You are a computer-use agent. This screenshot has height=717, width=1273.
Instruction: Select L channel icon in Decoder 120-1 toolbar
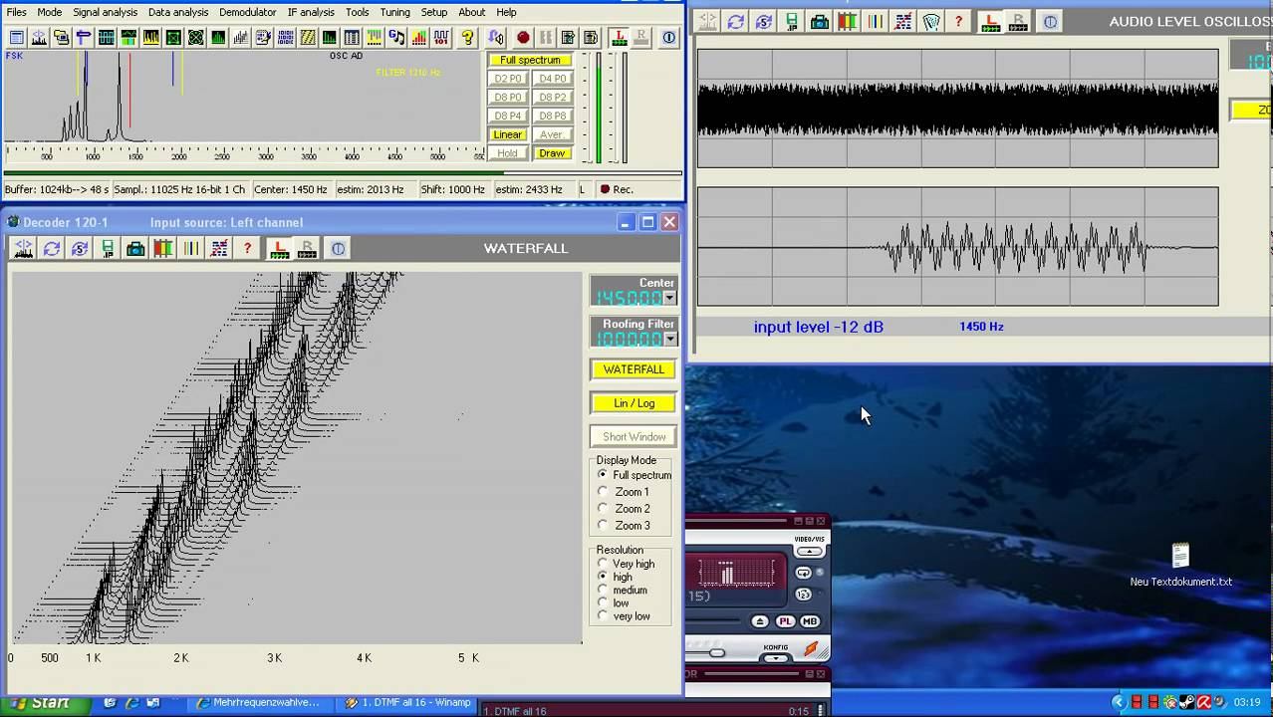280,249
